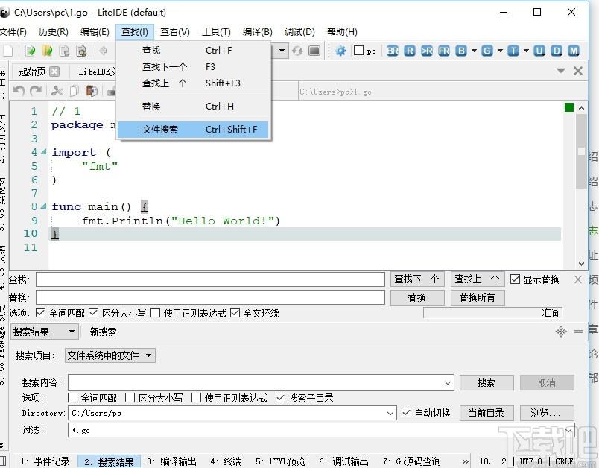Open the dropdown arrow next to T icon
Viewport: 599px width, 468px height.
(526, 51)
